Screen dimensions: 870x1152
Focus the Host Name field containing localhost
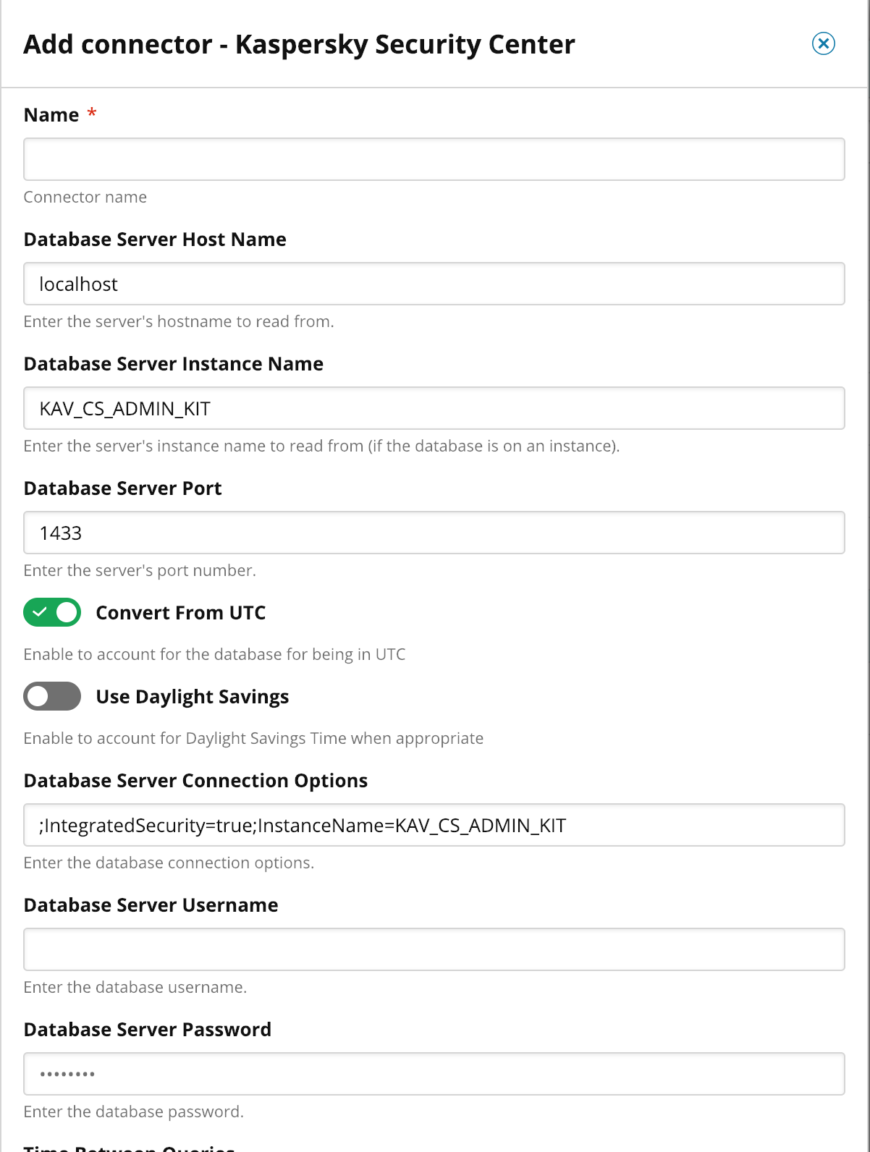click(434, 284)
